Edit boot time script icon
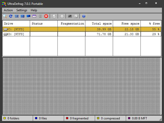The width and height of the screenshot is (164, 123). point(76,16)
